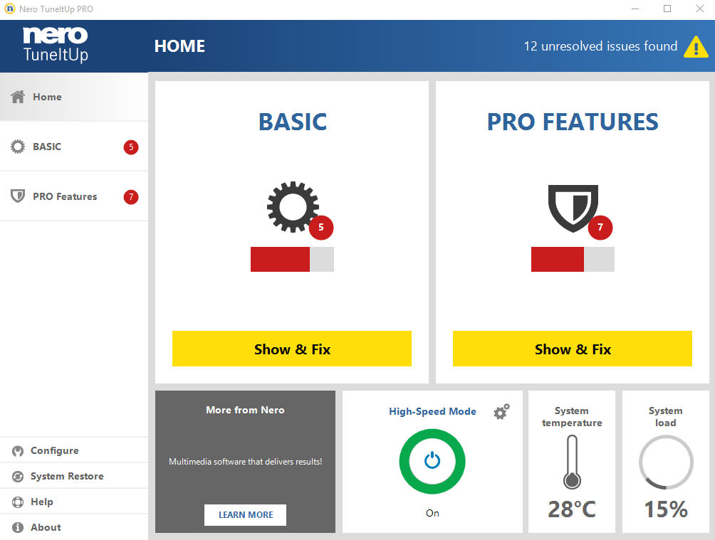Viewport: 715px width, 540px height.
Task: Click the On status text
Action: (432, 513)
